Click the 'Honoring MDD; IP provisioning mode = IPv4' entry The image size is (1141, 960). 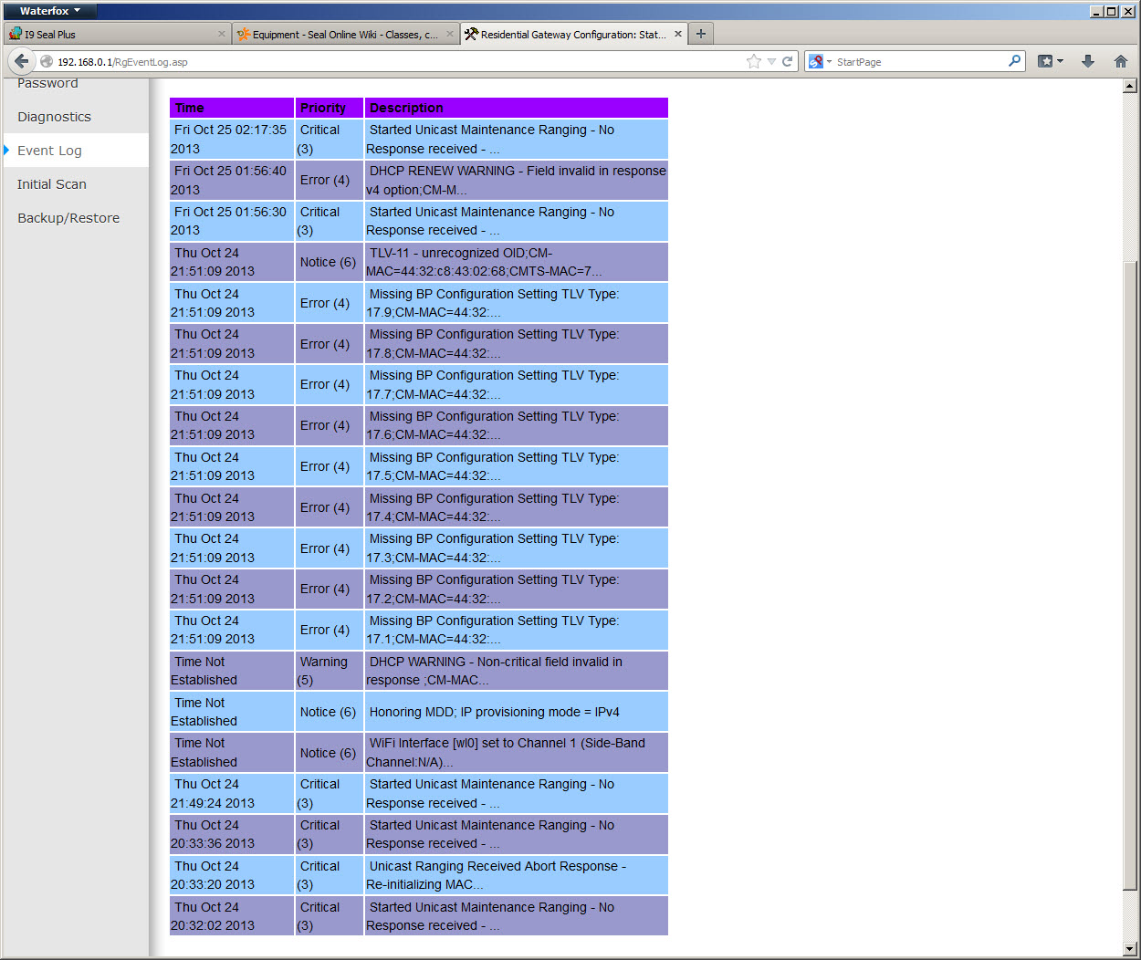coord(517,712)
